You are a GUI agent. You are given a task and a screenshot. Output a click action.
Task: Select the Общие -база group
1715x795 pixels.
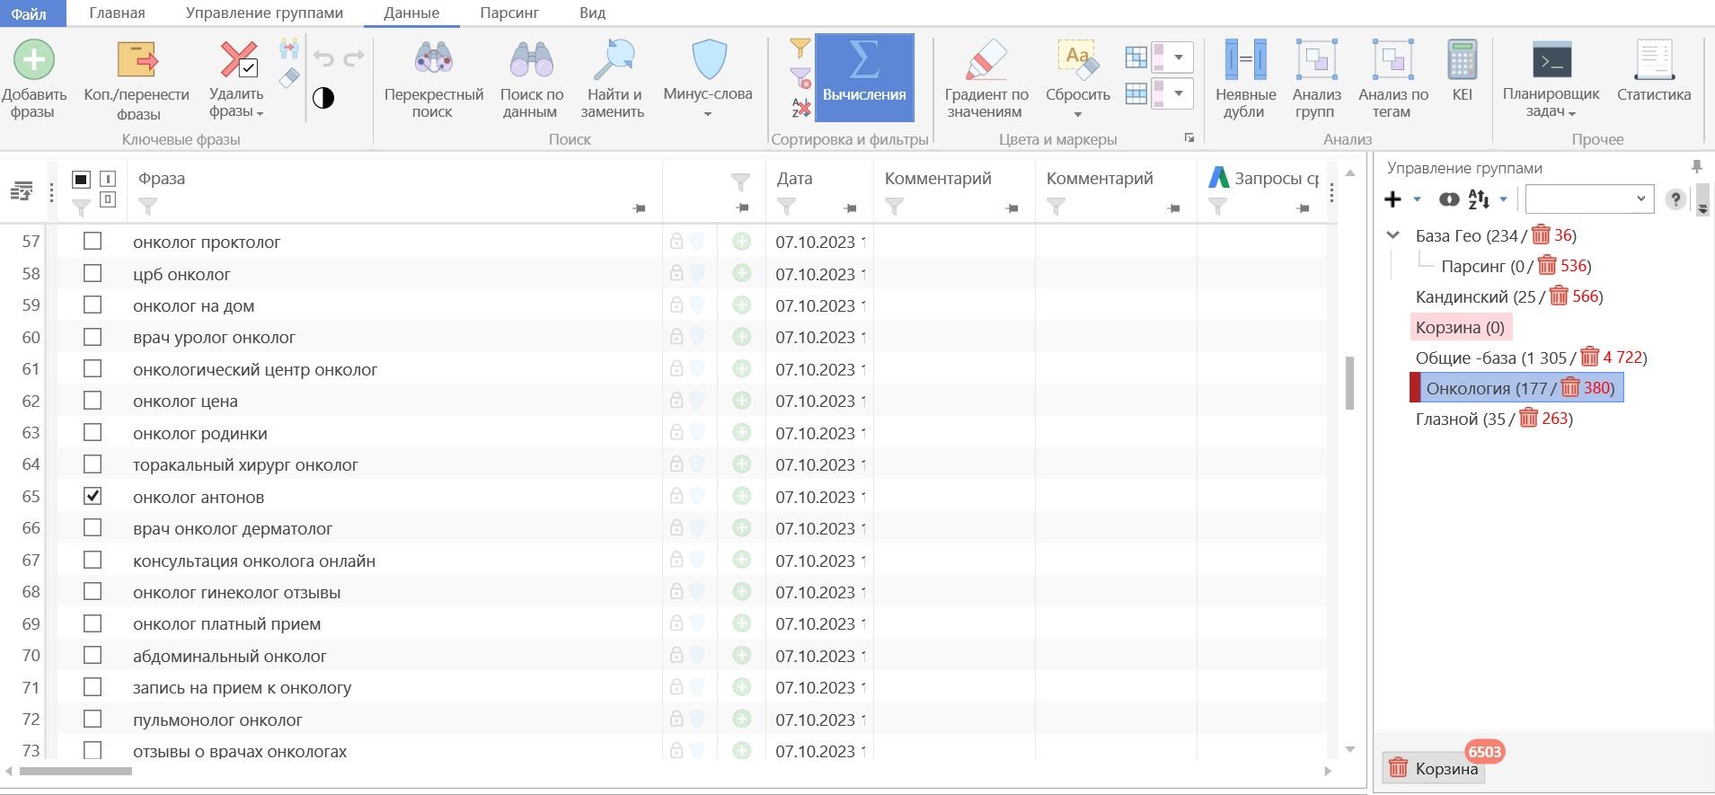click(x=1531, y=358)
